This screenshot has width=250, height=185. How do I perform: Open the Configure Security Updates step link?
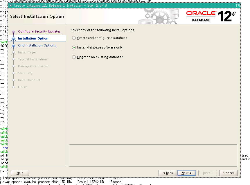click(x=39, y=31)
